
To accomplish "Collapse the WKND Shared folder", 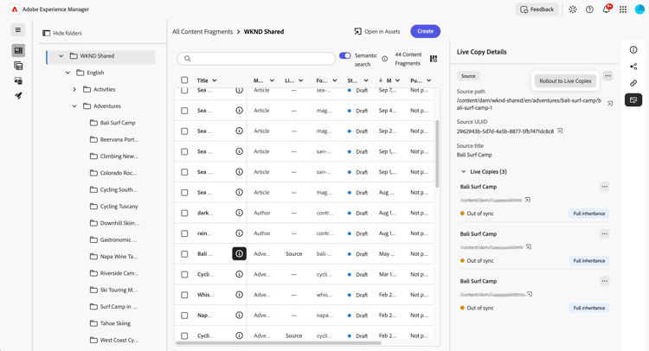I will 61,56.
